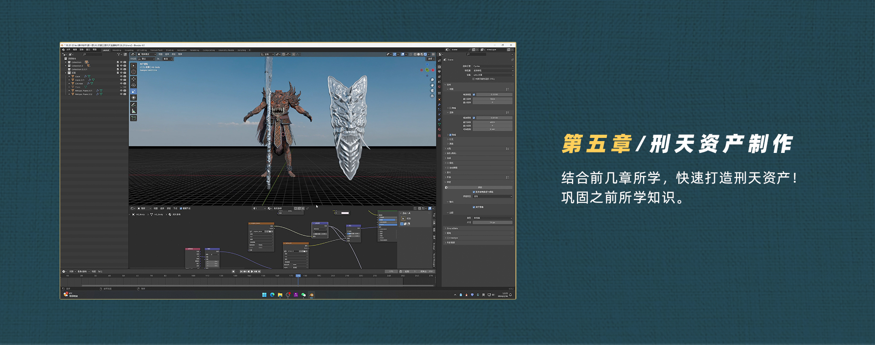This screenshot has height=345, width=875.
Task: Open Modifier wrench properties tab
Action: point(439,105)
